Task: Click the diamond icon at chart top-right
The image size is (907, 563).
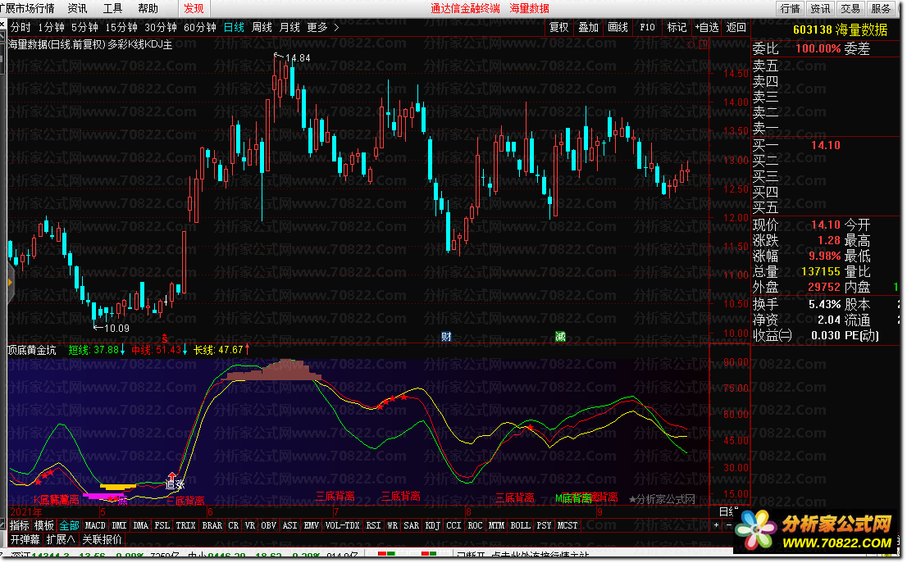Action: click(691, 44)
